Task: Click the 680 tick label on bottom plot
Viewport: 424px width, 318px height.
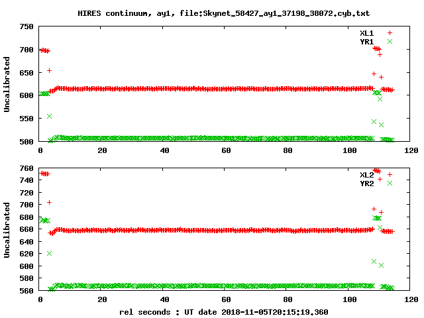Action: tap(26, 217)
